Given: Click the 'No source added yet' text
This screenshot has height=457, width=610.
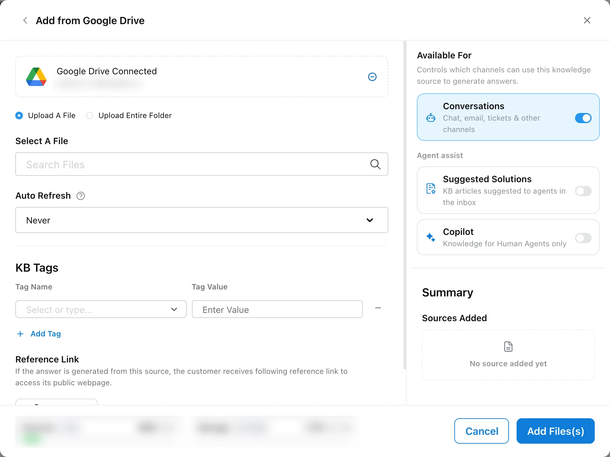Looking at the screenshot, I should [x=508, y=364].
